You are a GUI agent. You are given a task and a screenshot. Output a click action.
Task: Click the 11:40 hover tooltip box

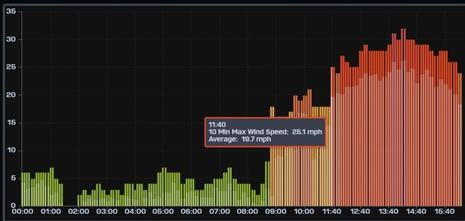pyautogui.click(x=265, y=132)
